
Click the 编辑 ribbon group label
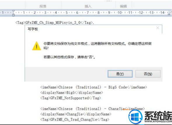(x=124, y=6)
